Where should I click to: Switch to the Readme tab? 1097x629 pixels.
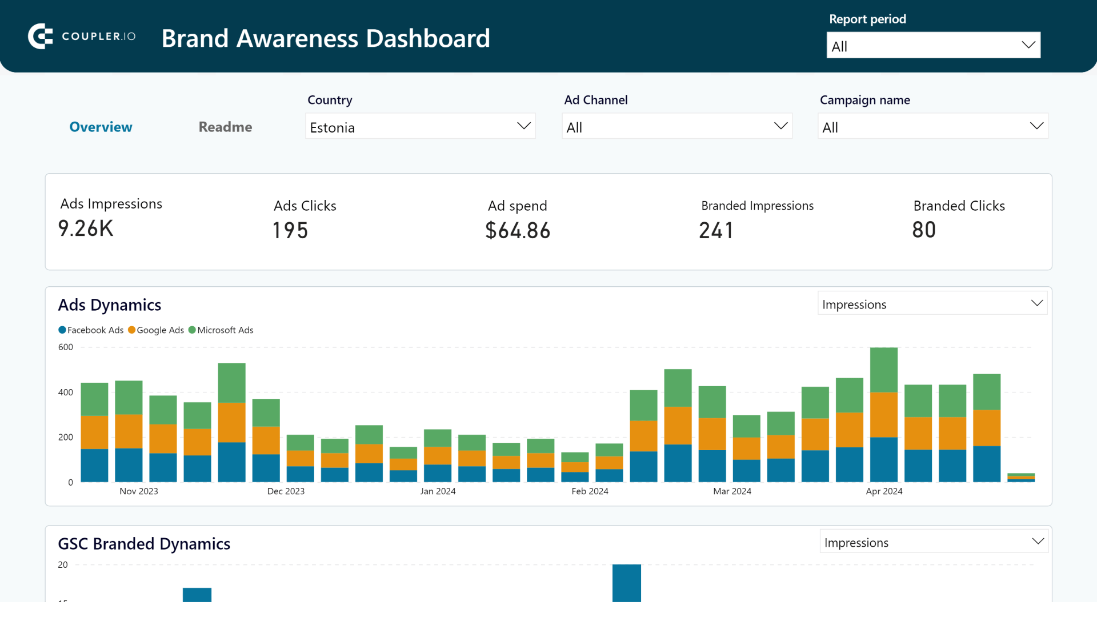[x=225, y=127]
